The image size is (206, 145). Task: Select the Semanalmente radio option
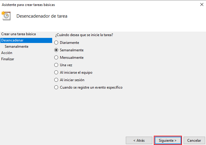[x=56, y=50]
